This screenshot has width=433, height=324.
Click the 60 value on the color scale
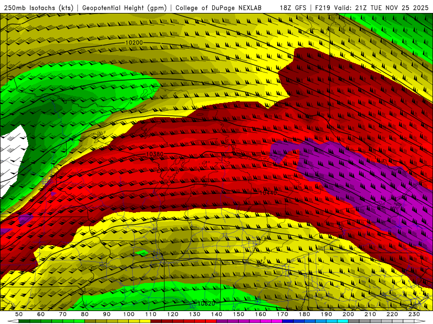[41, 314]
